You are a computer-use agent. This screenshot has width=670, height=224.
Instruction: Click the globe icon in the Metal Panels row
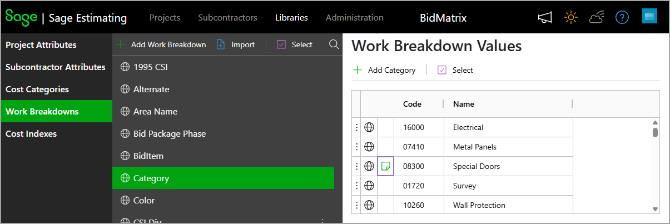click(x=369, y=147)
